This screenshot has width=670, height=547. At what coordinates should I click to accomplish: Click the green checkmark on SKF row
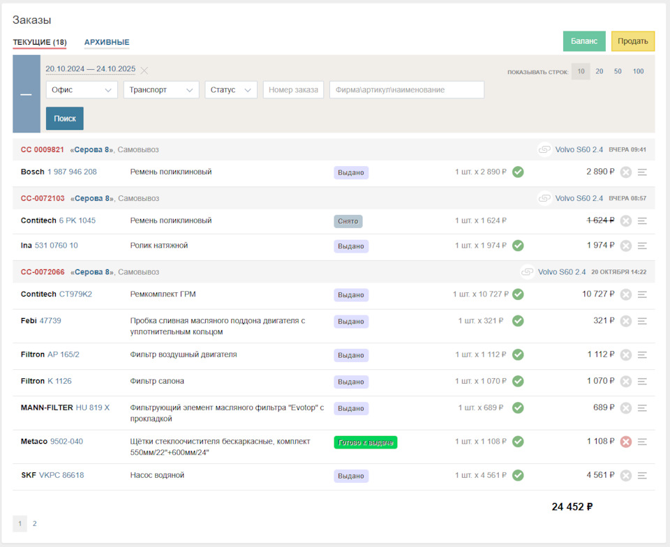(518, 475)
